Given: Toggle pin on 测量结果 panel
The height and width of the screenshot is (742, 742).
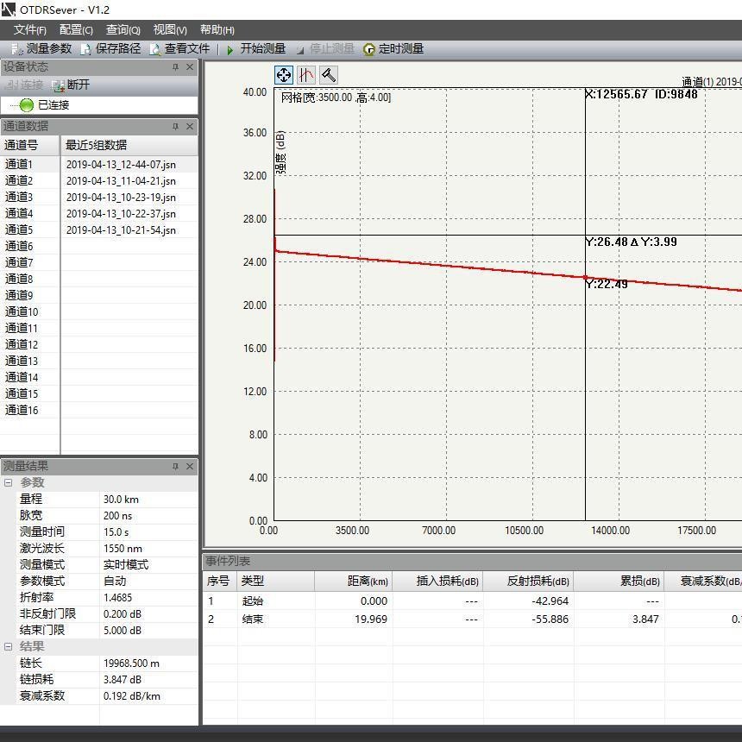Looking at the screenshot, I should click(x=175, y=467).
